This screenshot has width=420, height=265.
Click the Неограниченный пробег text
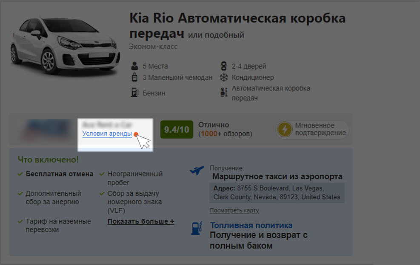pyautogui.click(x=135, y=178)
